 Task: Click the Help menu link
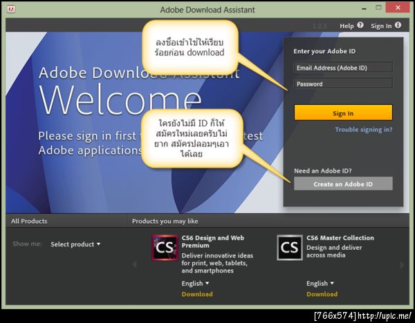point(347,26)
